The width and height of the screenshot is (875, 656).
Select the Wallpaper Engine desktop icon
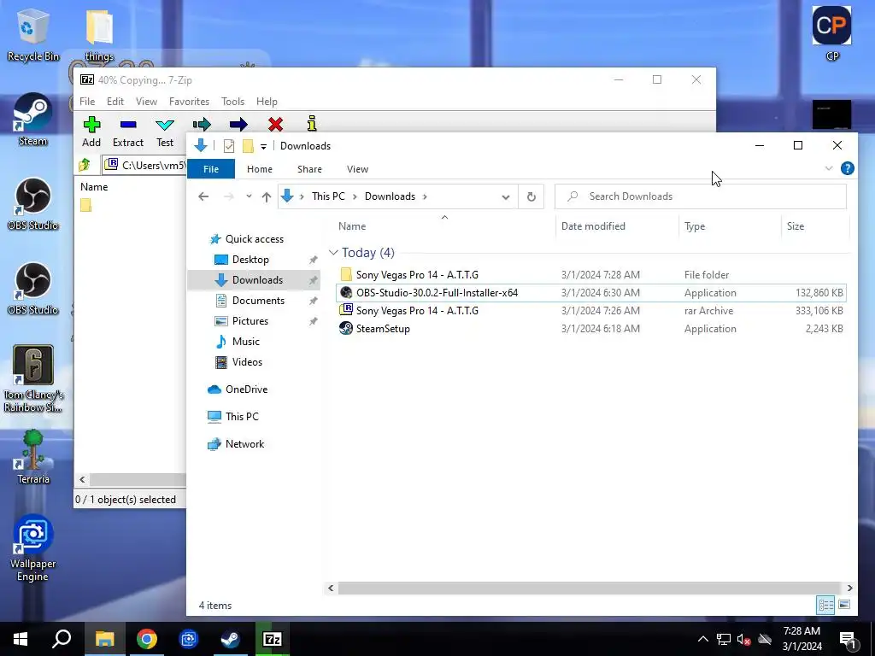point(32,549)
